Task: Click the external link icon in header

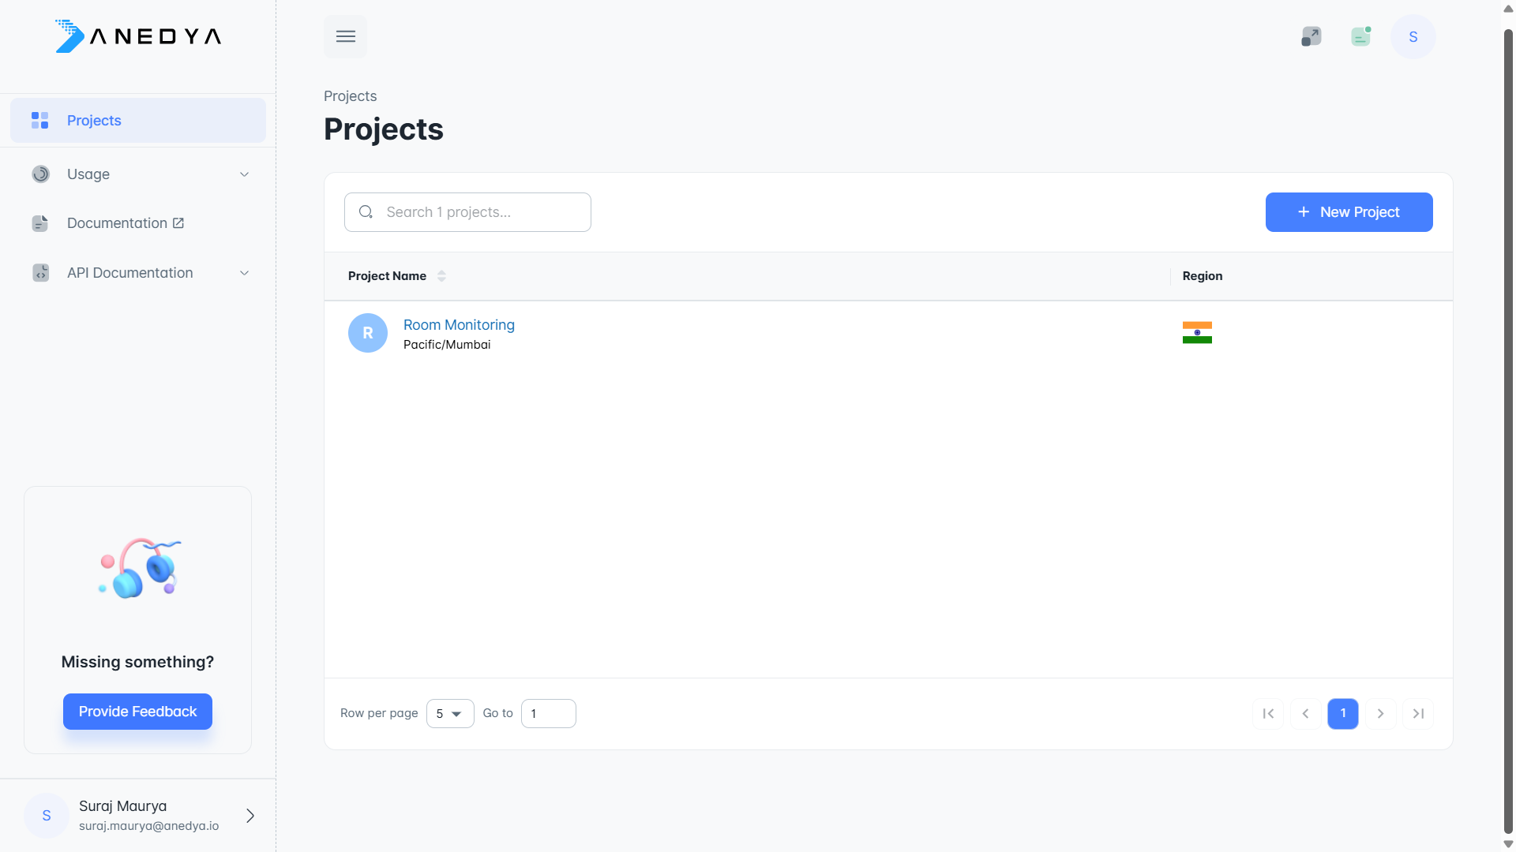Action: tap(1311, 36)
